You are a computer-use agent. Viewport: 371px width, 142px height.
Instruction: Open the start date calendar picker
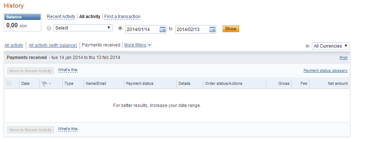click(x=163, y=30)
